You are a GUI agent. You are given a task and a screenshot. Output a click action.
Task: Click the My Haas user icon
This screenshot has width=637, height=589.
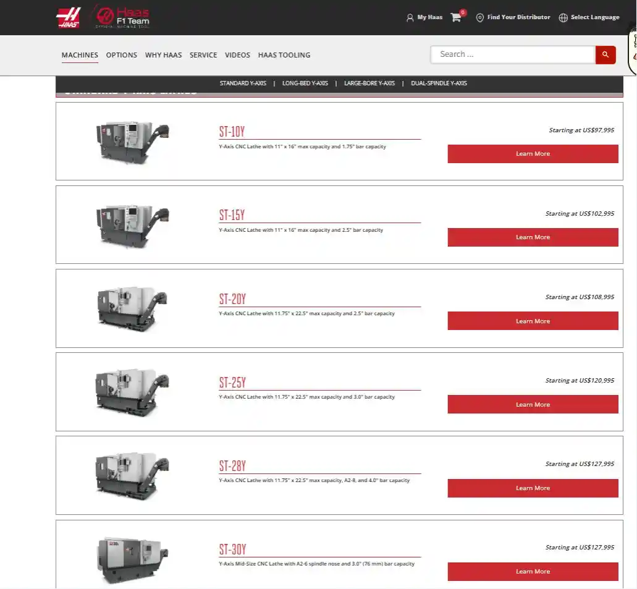click(410, 18)
